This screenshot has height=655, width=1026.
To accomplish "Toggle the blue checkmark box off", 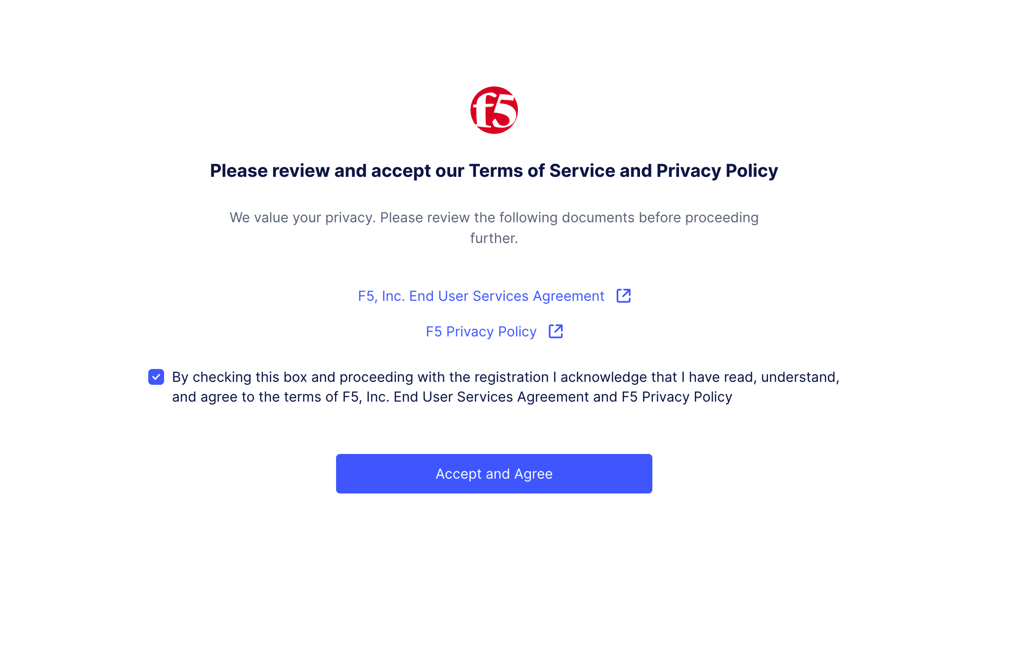I will [156, 377].
